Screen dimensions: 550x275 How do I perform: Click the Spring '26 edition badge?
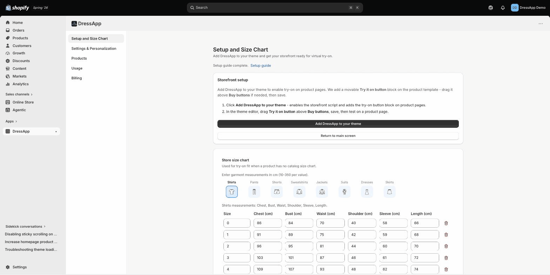[x=40, y=8]
